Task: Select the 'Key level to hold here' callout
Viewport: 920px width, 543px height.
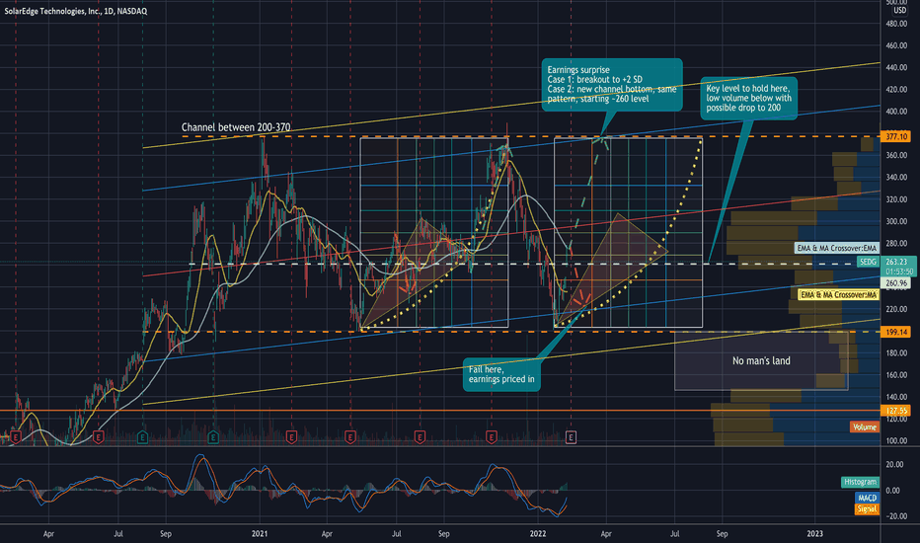Action: click(x=748, y=98)
